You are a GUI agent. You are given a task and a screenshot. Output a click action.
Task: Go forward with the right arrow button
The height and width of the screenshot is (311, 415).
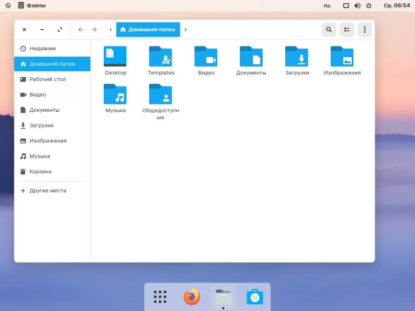(95, 30)
